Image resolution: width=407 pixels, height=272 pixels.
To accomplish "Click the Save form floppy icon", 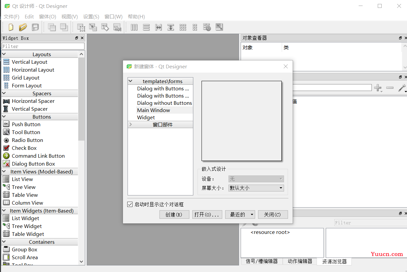I will tap(35, 27).
